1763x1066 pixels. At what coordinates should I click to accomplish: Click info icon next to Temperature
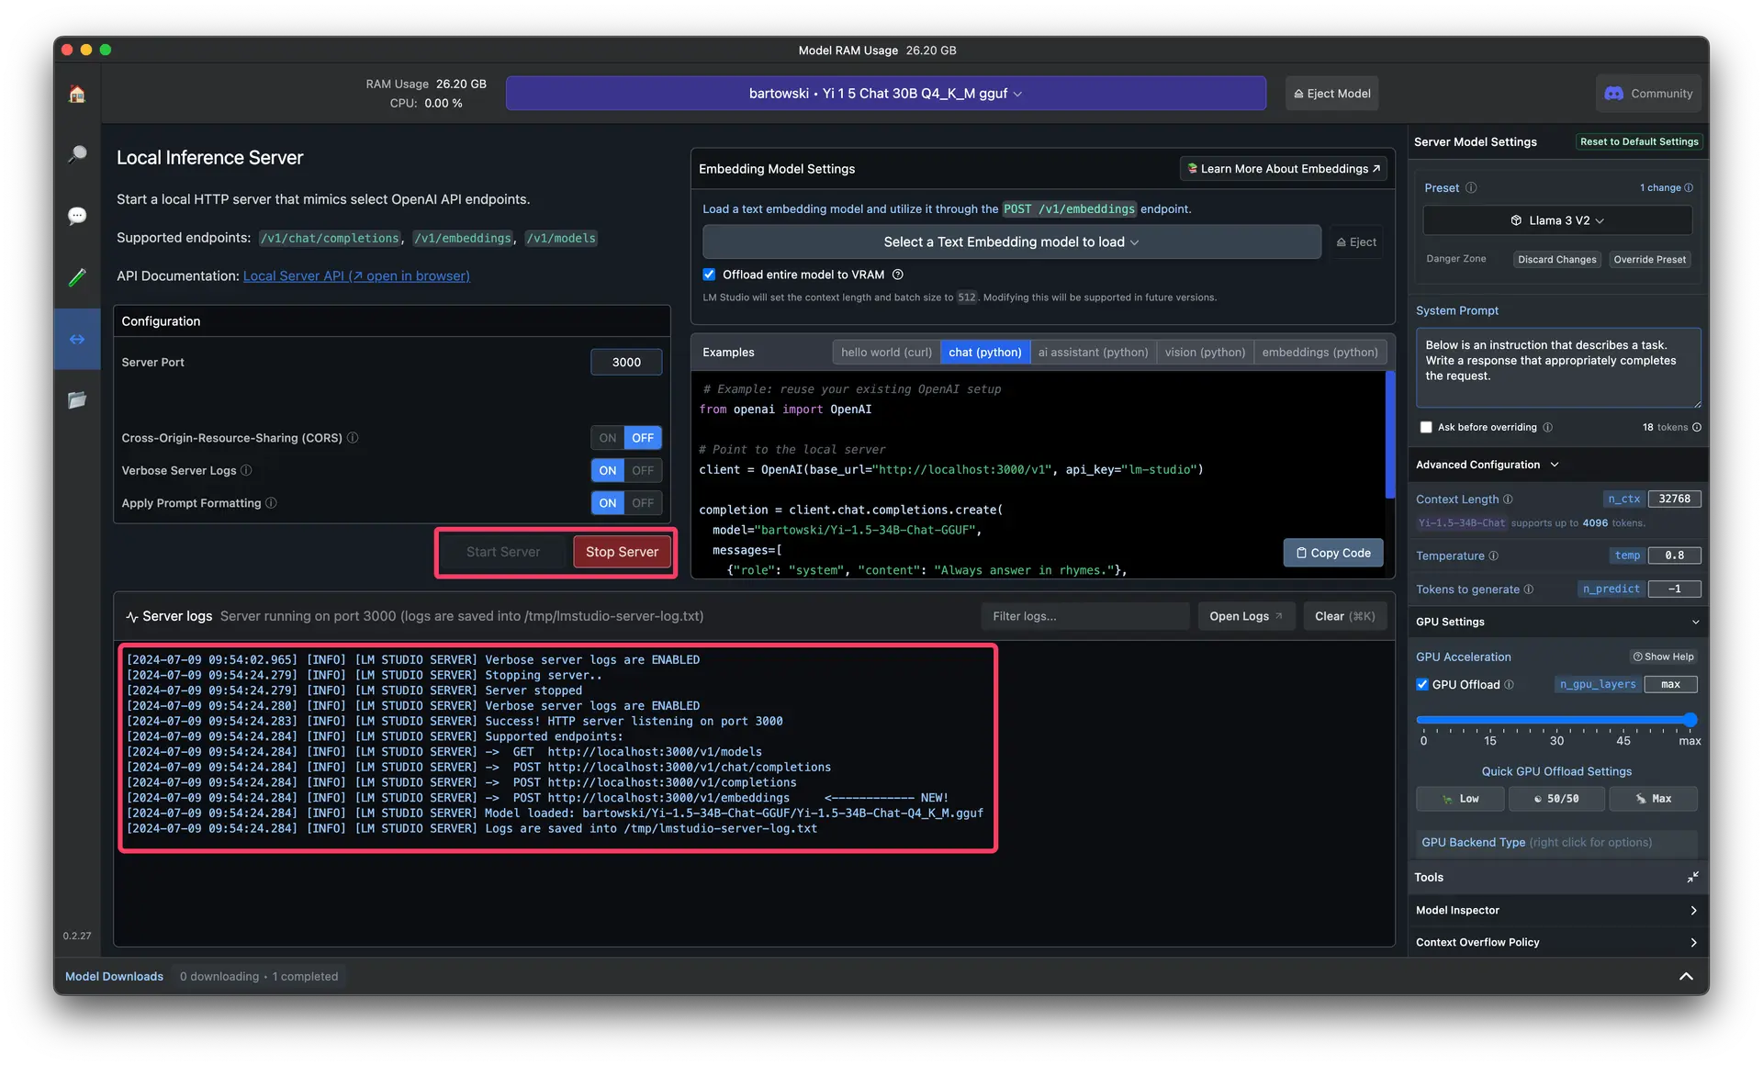[x=1493, y=556]
